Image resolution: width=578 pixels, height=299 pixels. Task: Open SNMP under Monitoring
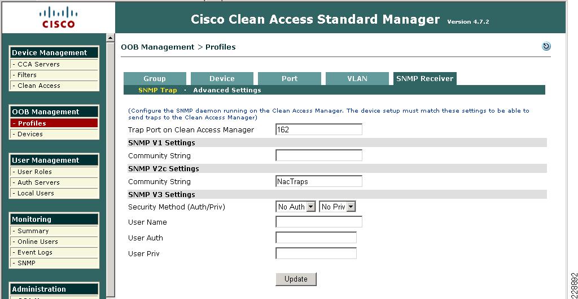click(x=54, y=263)
